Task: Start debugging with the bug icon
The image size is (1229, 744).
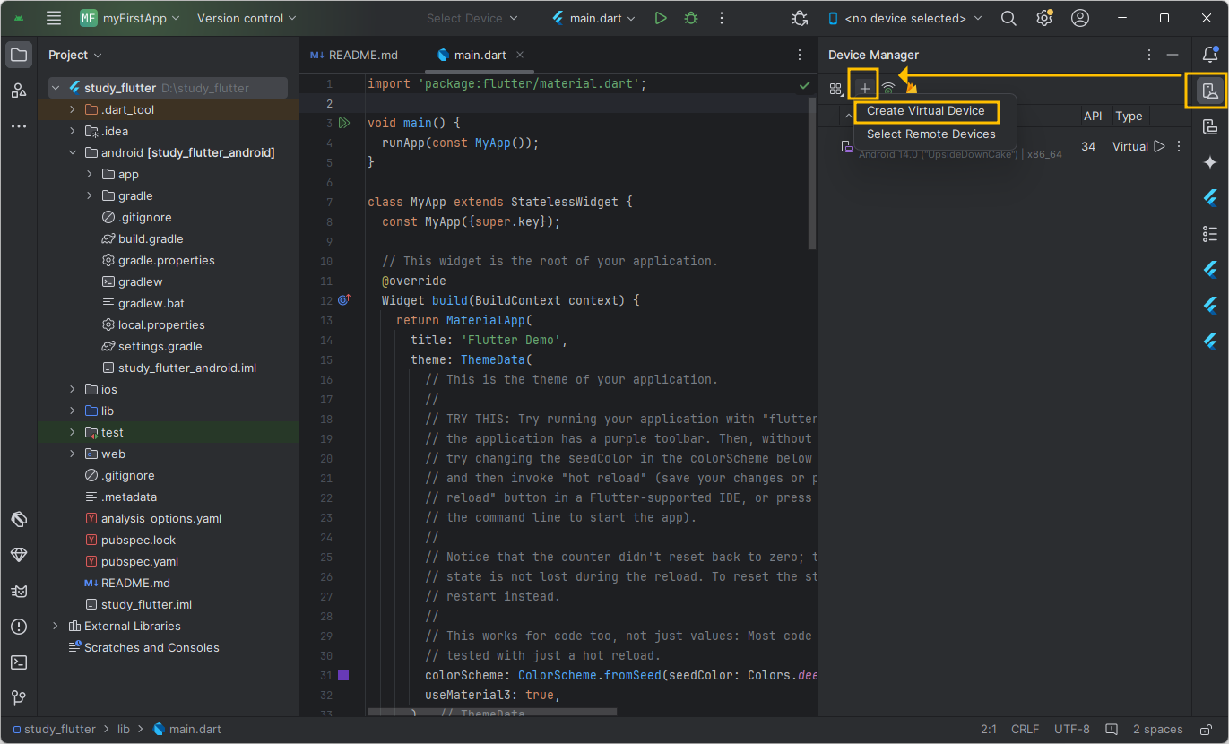Action: tap(690, 18)
